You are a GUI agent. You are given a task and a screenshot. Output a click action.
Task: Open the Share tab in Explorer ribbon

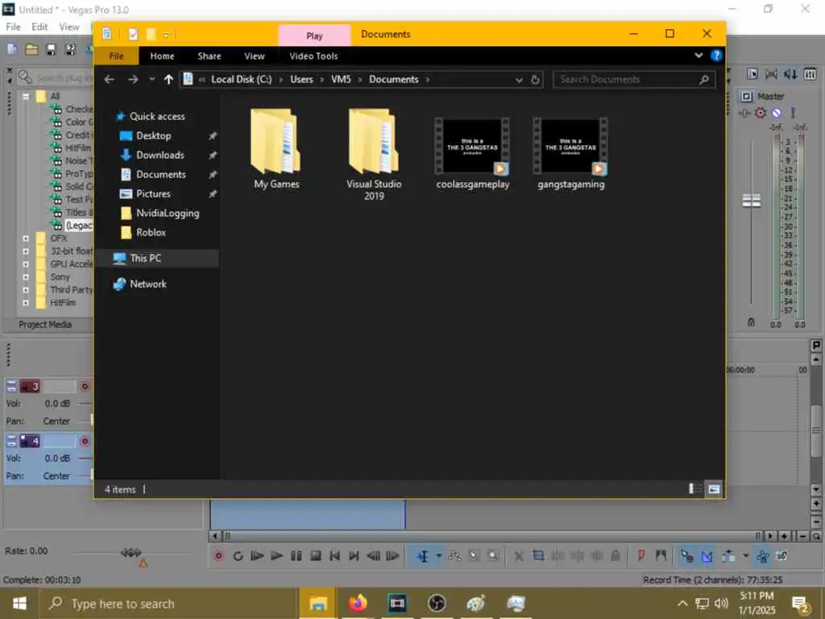pos(209,56)
